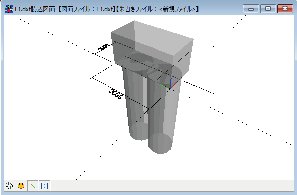Click the left cylinder's top circle inside box
Screen dimensions: 297x195
137,62
